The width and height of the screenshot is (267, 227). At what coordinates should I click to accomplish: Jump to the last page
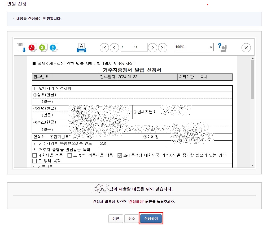point(163,48)
